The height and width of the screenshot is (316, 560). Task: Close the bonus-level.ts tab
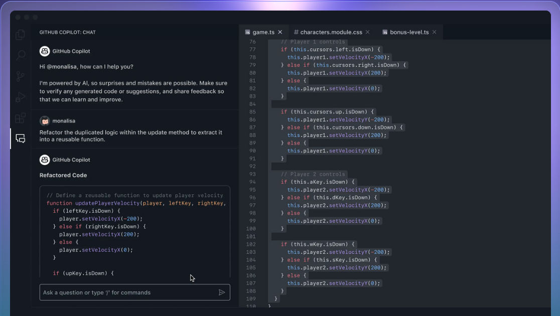click(x=434, y=32)
